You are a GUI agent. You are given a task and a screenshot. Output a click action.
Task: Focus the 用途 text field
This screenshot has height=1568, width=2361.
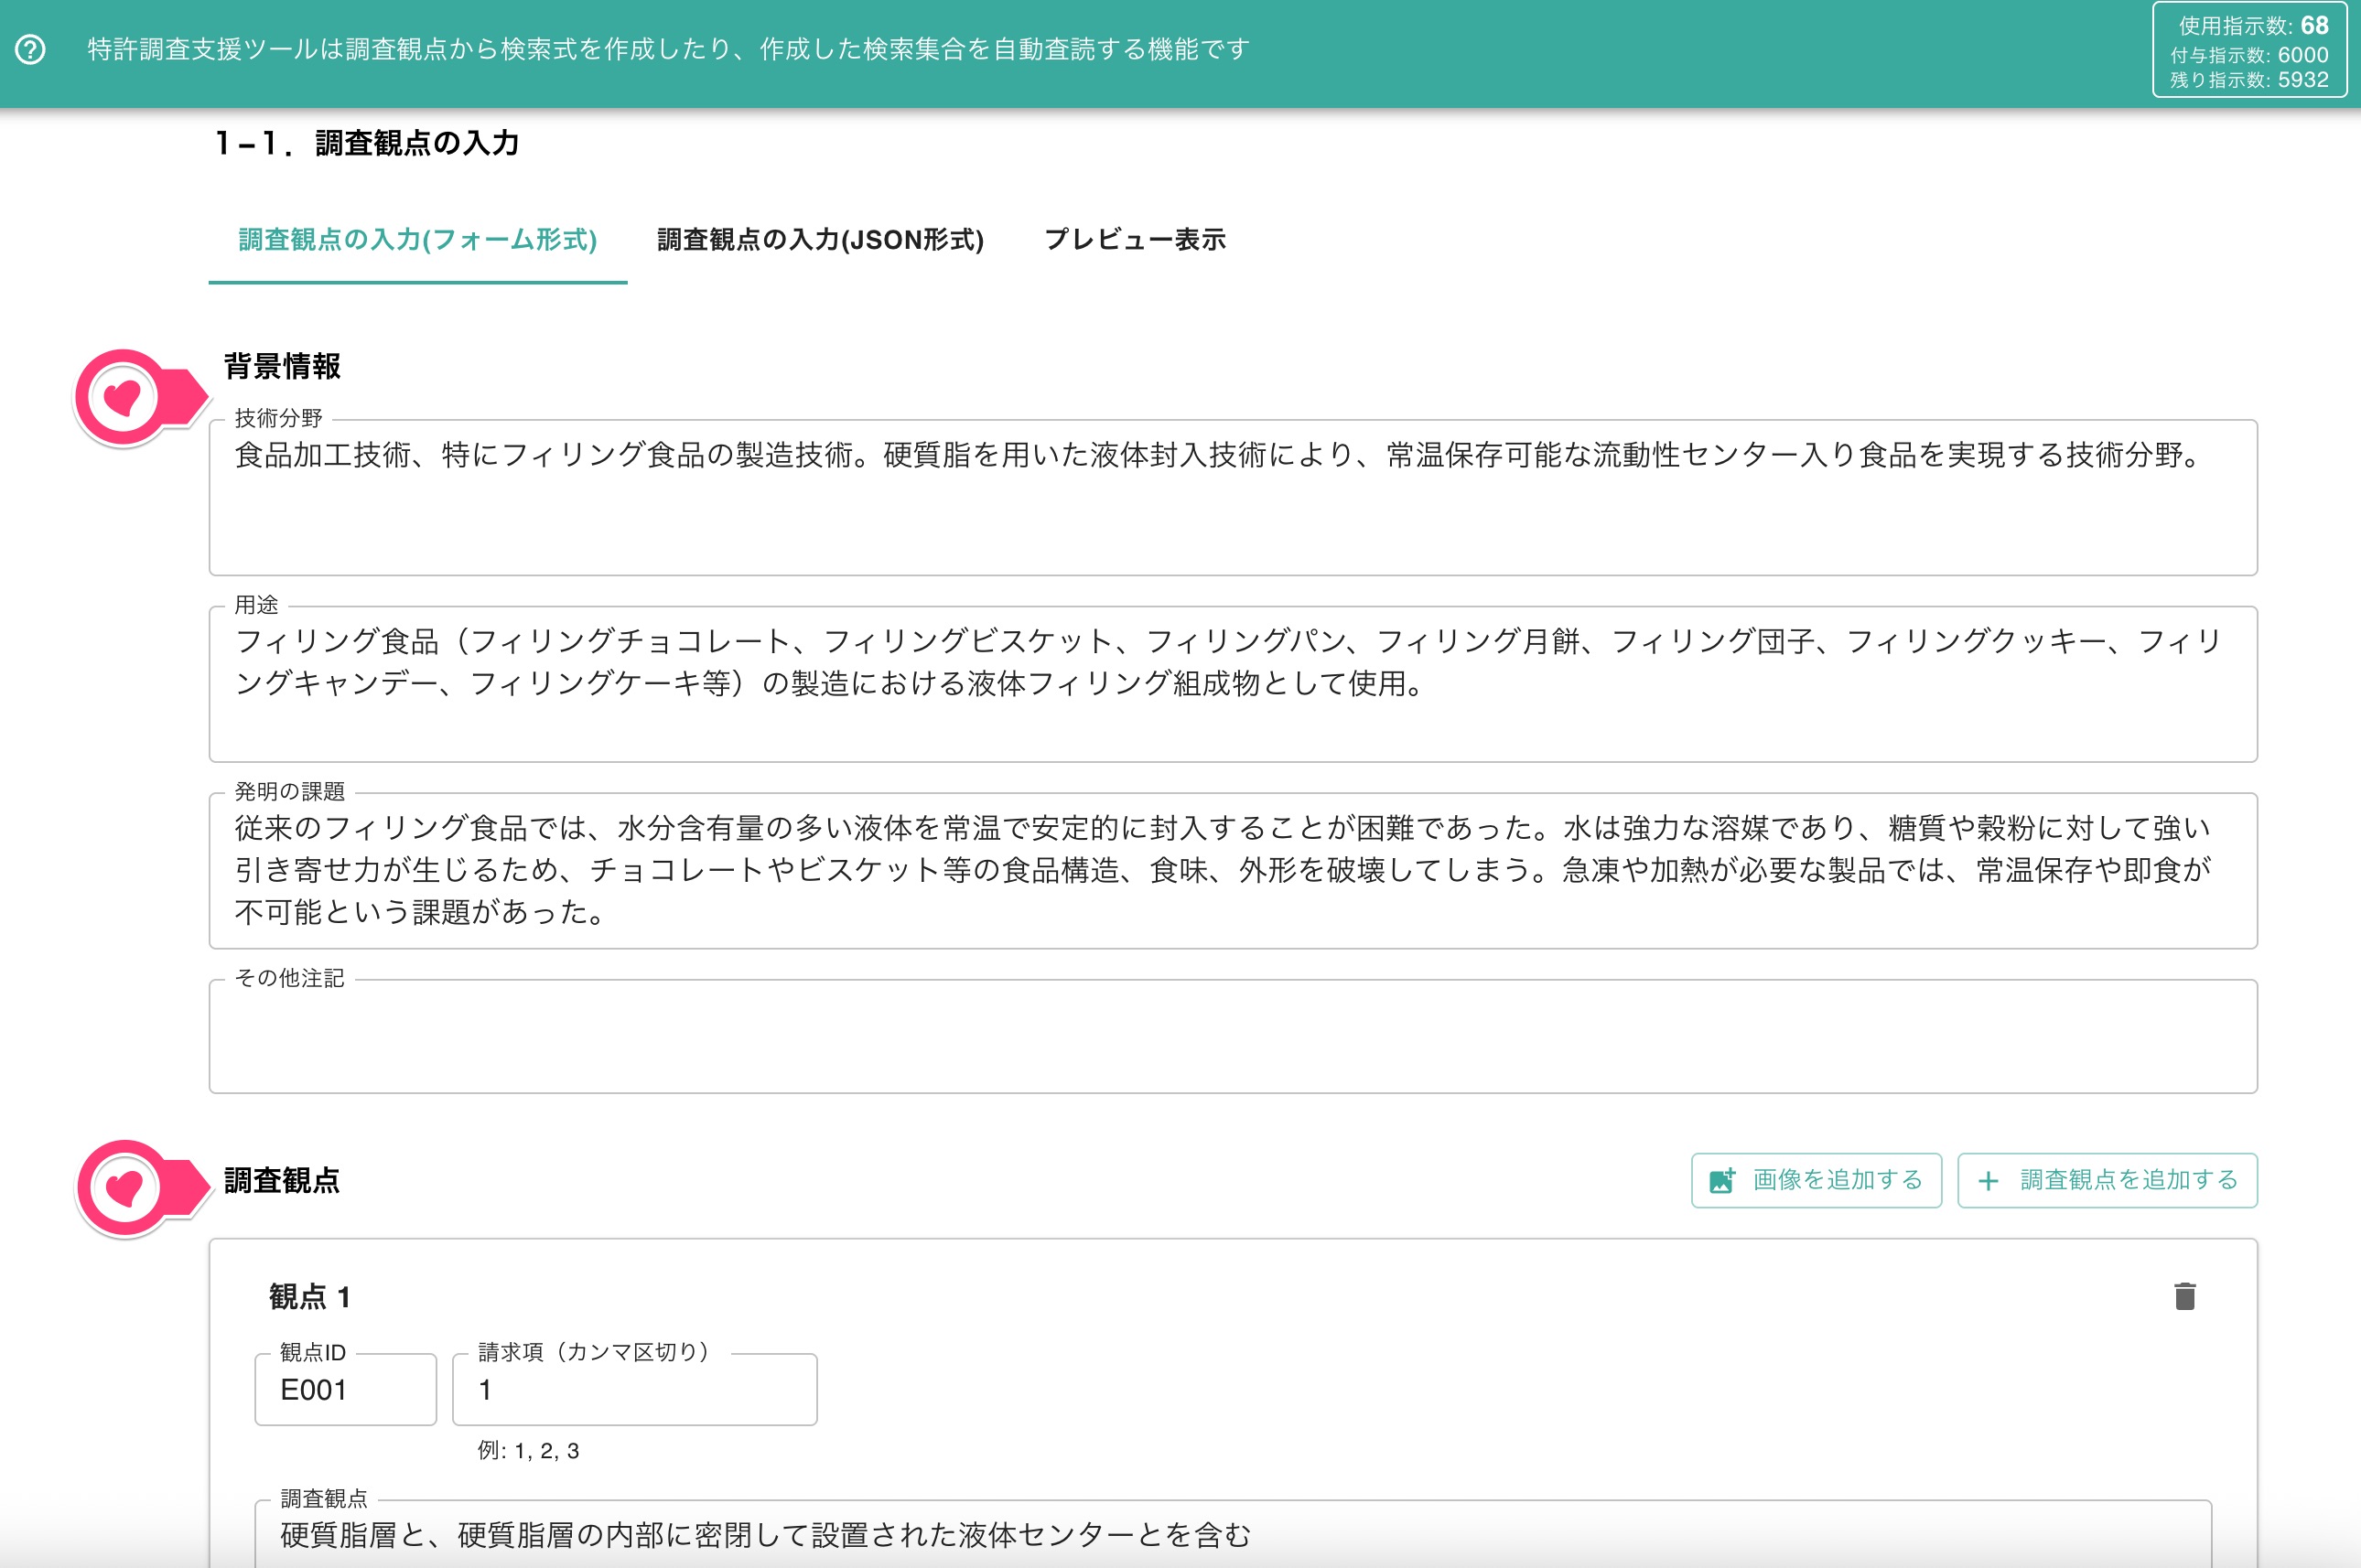(x=1233, y=684)
